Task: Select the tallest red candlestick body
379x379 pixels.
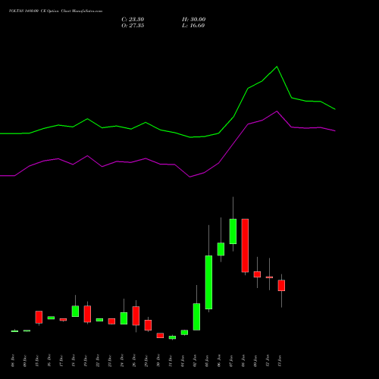Action: [x=245, y=246]
